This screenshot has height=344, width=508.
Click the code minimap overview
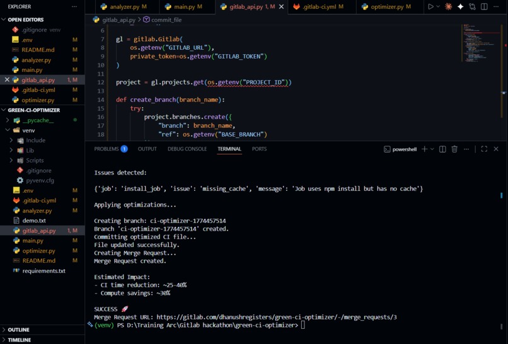point(480,42)
